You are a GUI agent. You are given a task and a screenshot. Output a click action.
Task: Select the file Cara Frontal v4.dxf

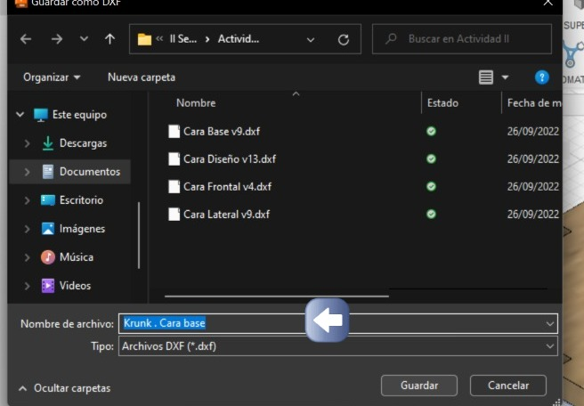227,187
